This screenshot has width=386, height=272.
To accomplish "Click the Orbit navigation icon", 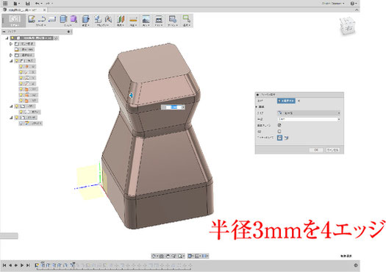I will click(154, 257).
